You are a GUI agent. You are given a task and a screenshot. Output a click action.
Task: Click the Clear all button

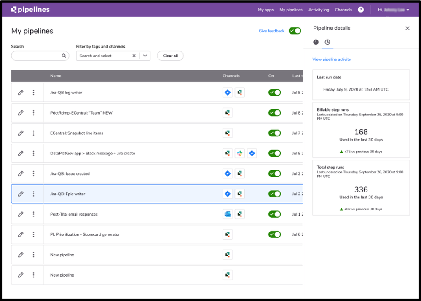point(170,56)
